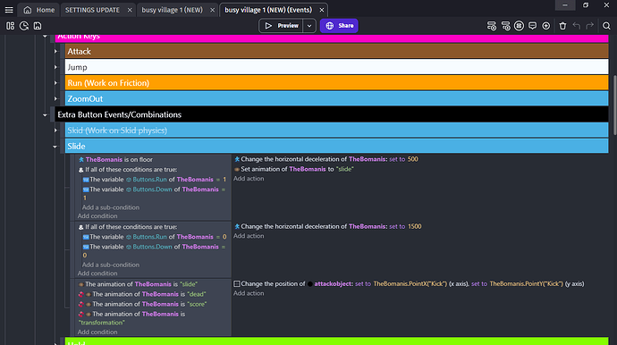This screenshot has height=345, width=617.
Task: Click the Preview play icon
Action: [x=268, y=26]
